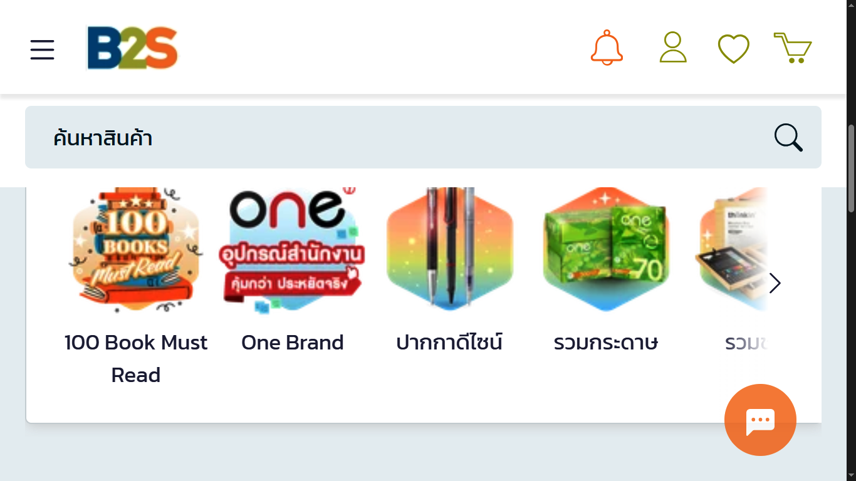Click the ปากกาดีไซน์ label
Viewport: 856px width, 481px height.
point(449,343)
